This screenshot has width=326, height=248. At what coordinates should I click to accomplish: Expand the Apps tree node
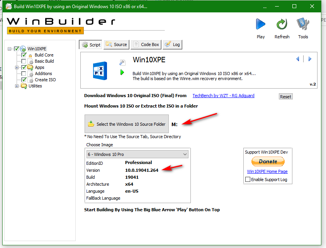pyautogui.click(x=17, y=67)
